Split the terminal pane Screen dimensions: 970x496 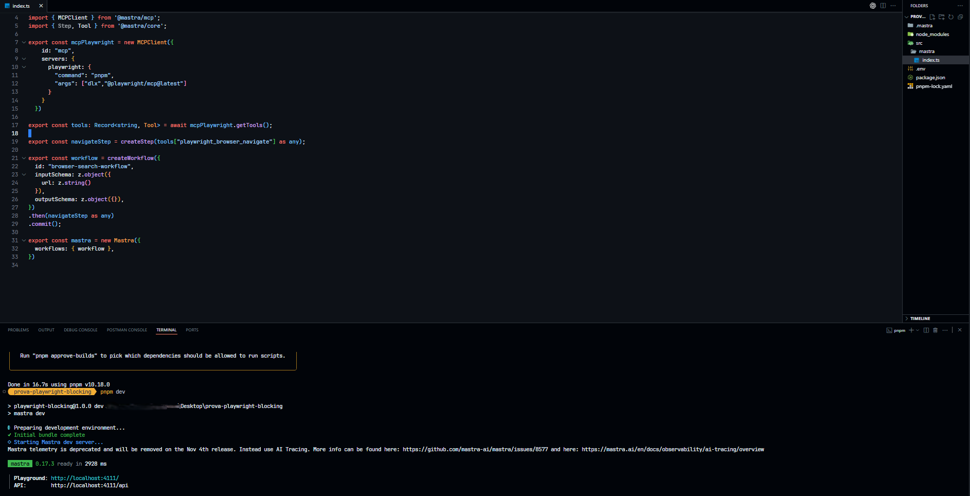[x=927, y=330]
